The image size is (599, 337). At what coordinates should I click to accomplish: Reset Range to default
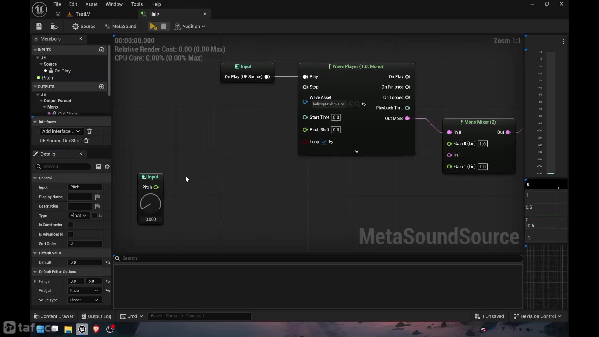click(x=108, y=281)
